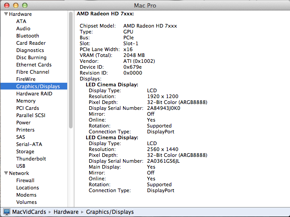Open PCI Cards in the sidebar
This screenshot has width=290, height=217.
click(x=28, y=108)
